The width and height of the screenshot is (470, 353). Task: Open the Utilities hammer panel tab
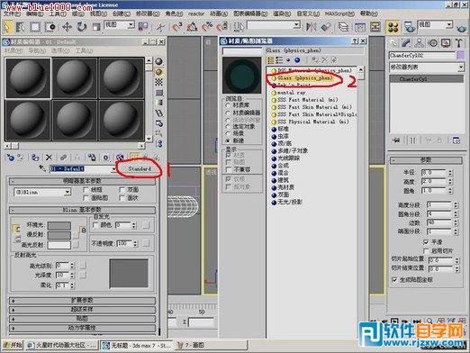point(459,43)
